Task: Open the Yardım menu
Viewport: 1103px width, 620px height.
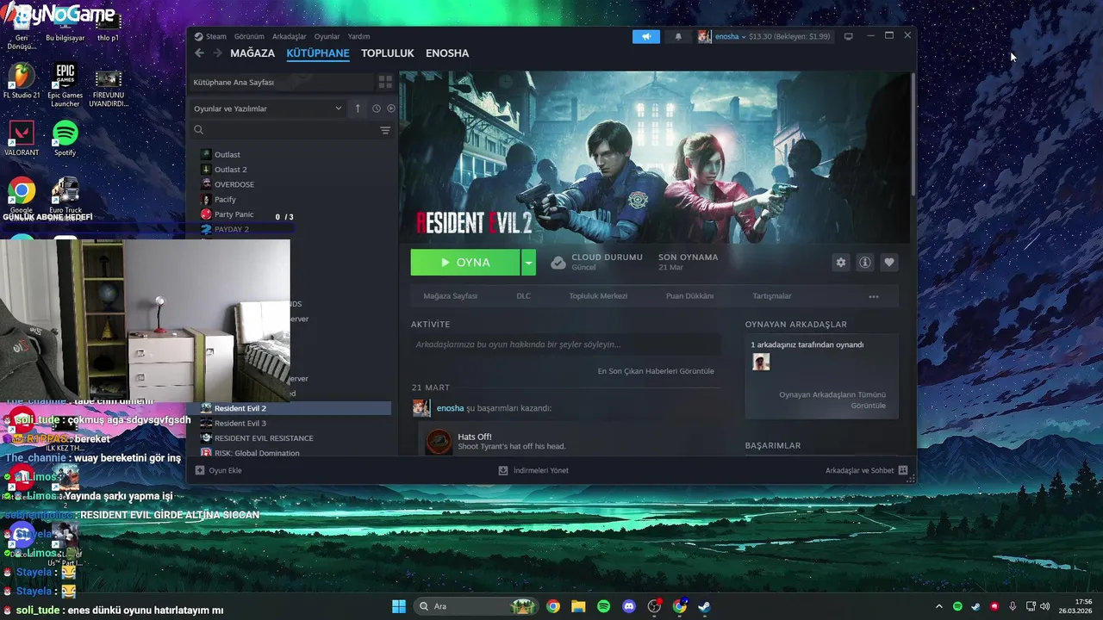Action: (x=358, y=36)
